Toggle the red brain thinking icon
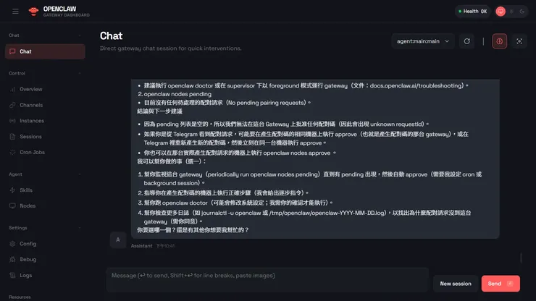This screenshot has height=301, width=536. [500, 41]
